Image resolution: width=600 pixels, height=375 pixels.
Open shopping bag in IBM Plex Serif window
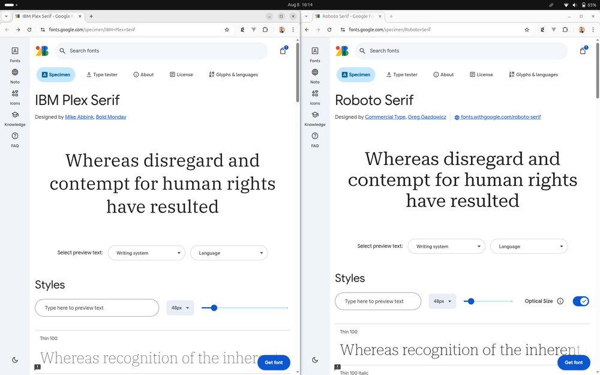(283, 50)
